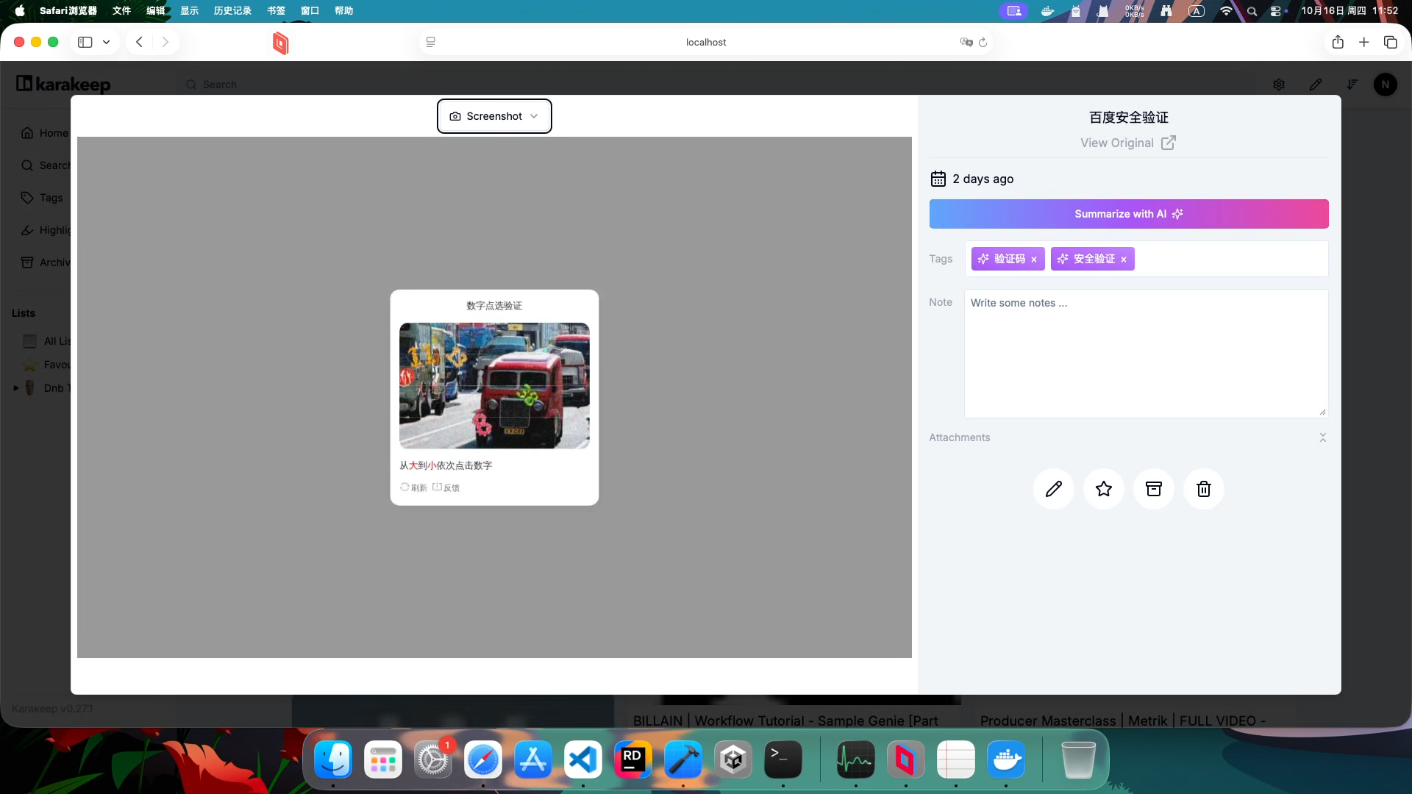Show Safari tab overview
Image resolution: width=1412 pixels, height=794 pixels.
pos(1391,42)
